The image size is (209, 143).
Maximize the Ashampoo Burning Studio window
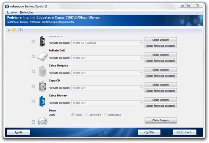point(189,5)
